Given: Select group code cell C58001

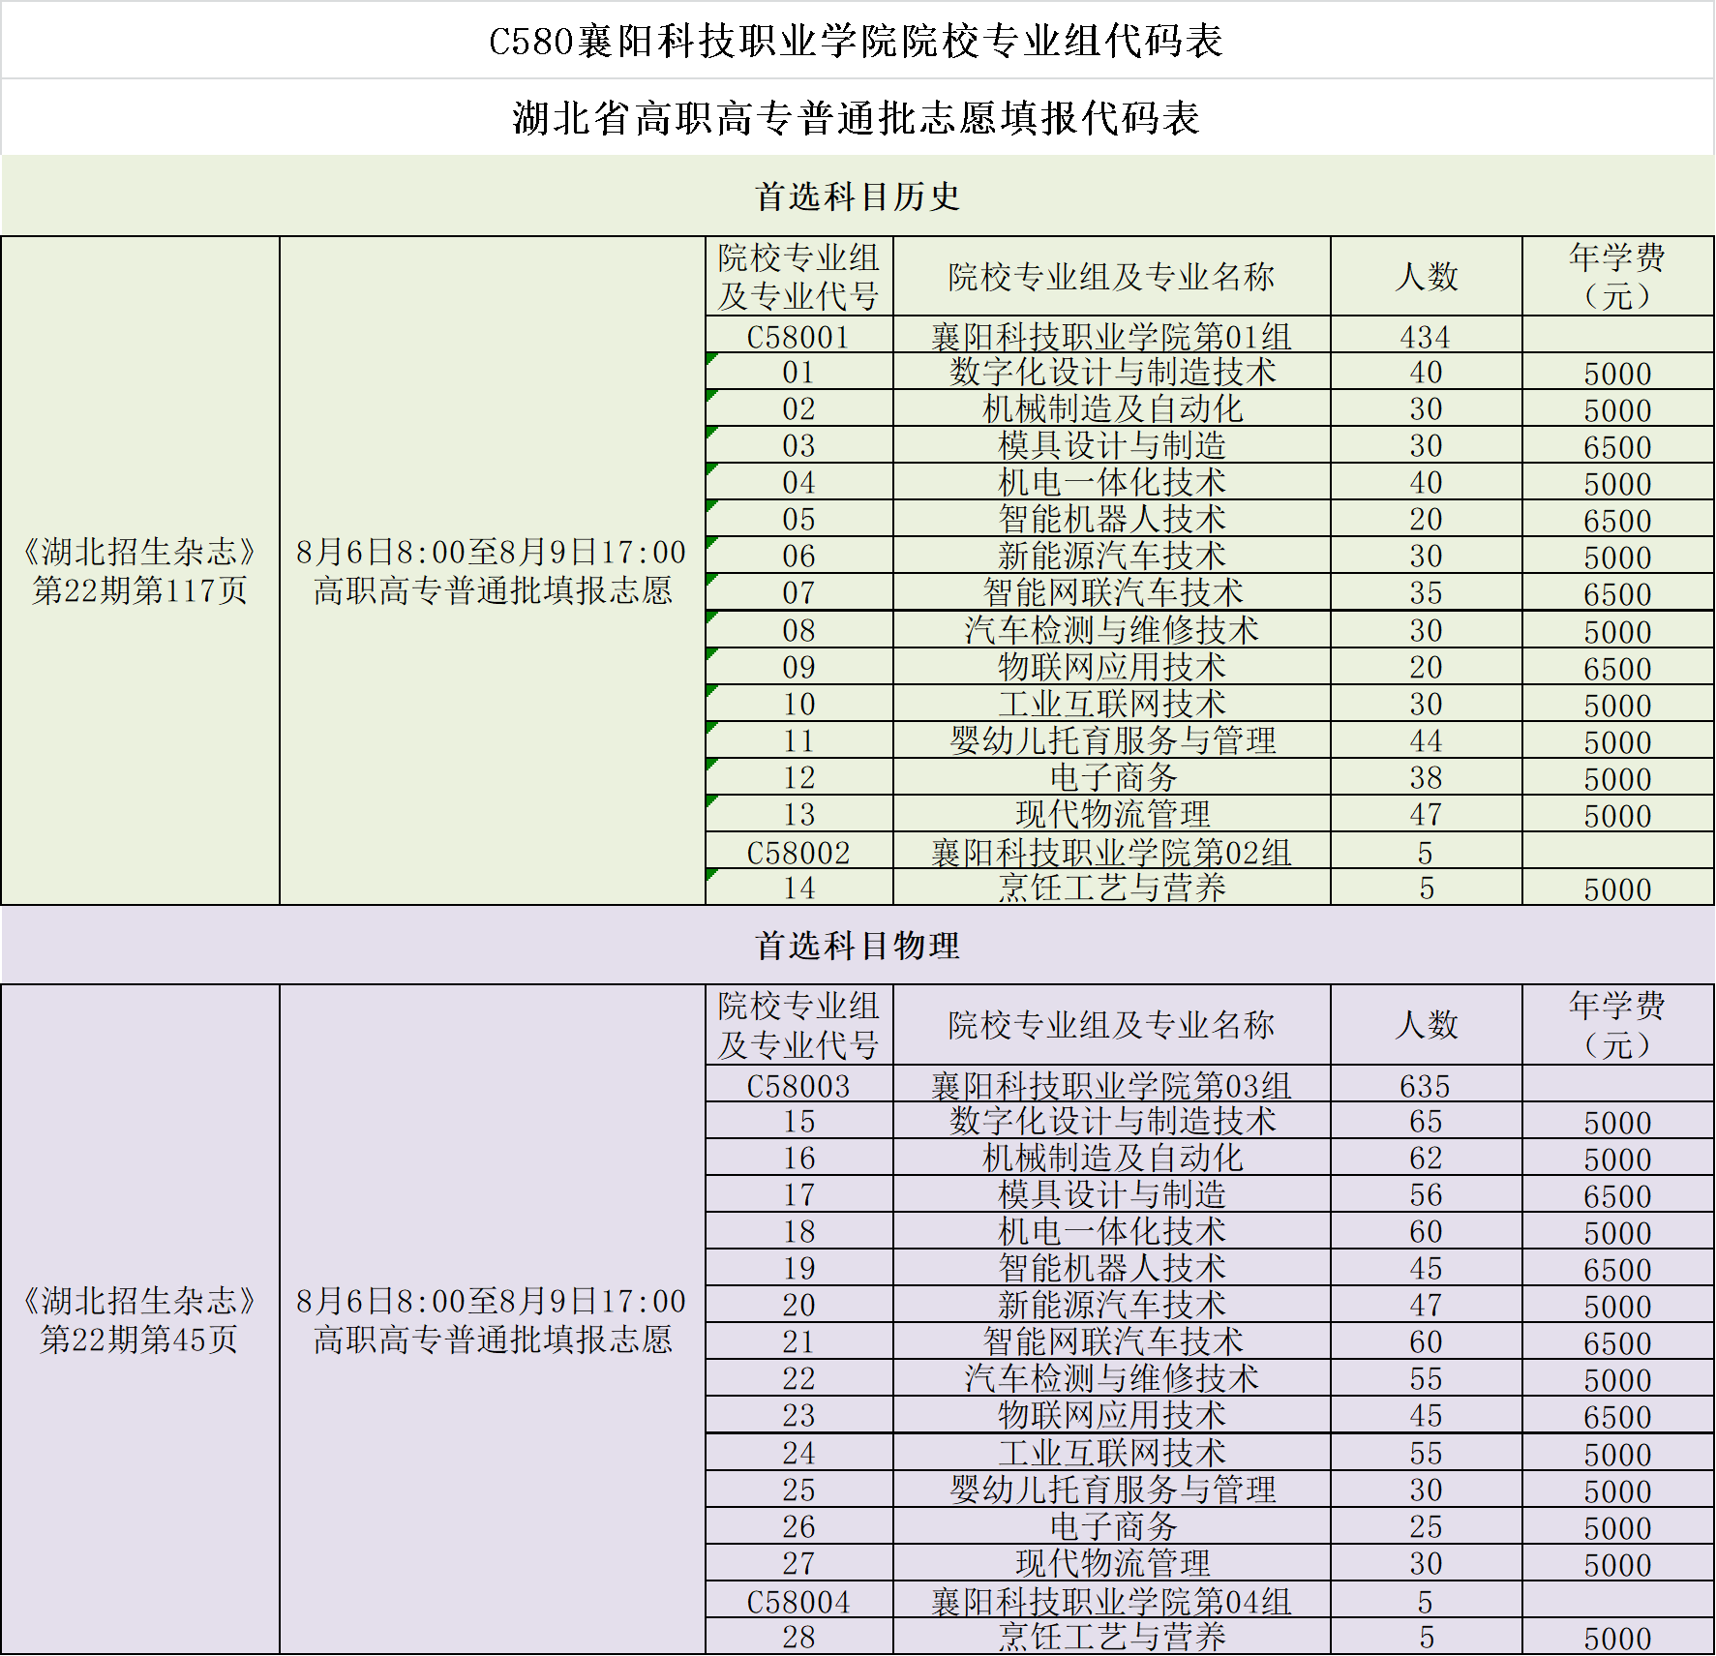Looking at the screenshot, I should click(x=798, y=337).
